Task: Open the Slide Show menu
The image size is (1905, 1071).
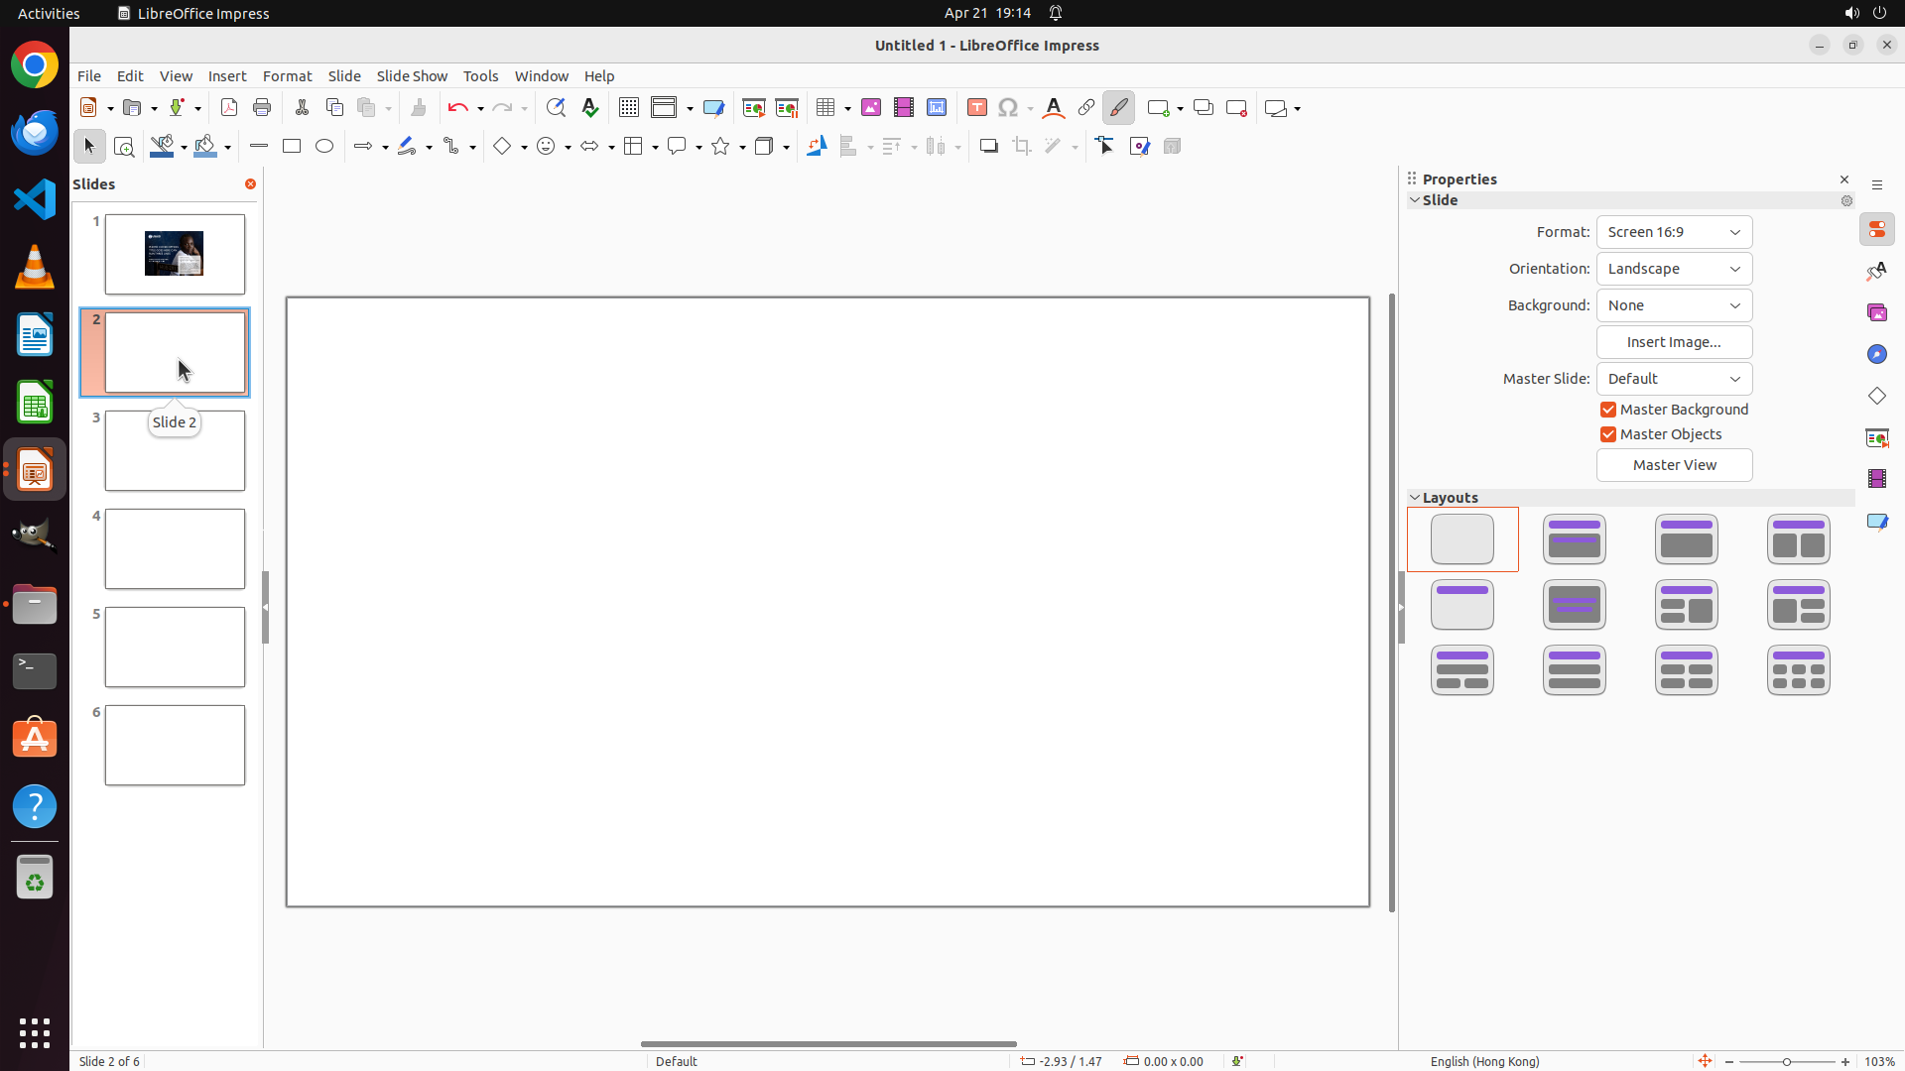Action: pyautogui.click(x=412, y=76)
